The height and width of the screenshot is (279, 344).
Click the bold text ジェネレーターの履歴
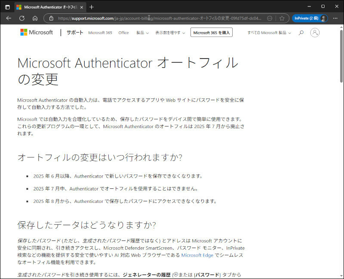pos(147,275)
